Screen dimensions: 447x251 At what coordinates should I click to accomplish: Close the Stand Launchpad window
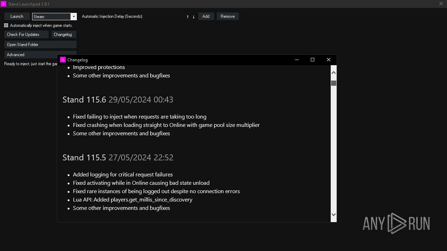(x=441, y=3)
